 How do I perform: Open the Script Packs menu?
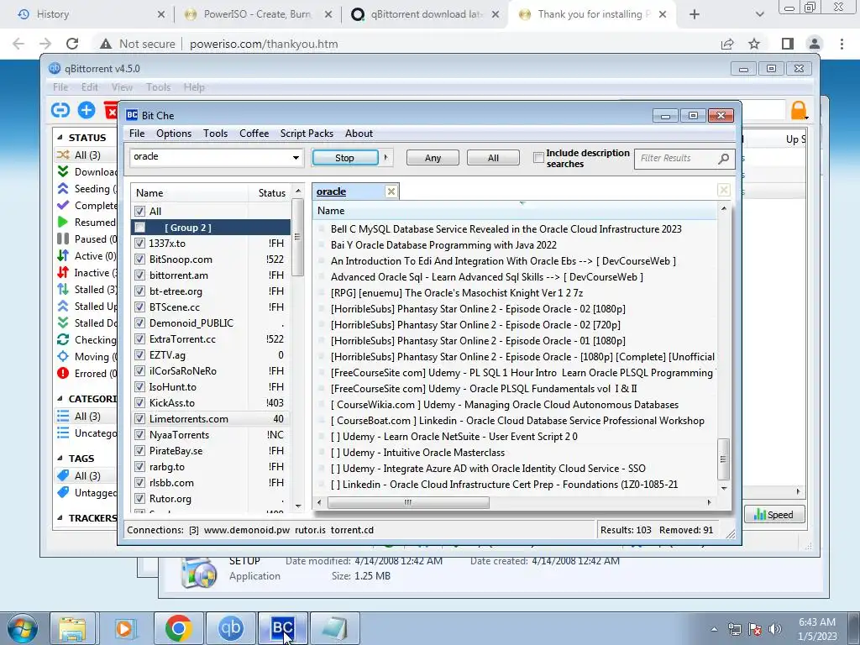coord(307,134)
